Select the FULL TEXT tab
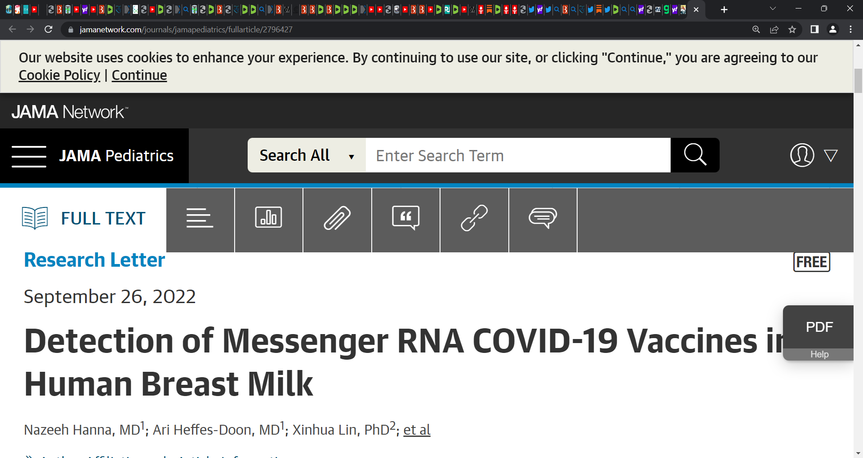Viewport: 863px width, 458px height. click(84, 219)
